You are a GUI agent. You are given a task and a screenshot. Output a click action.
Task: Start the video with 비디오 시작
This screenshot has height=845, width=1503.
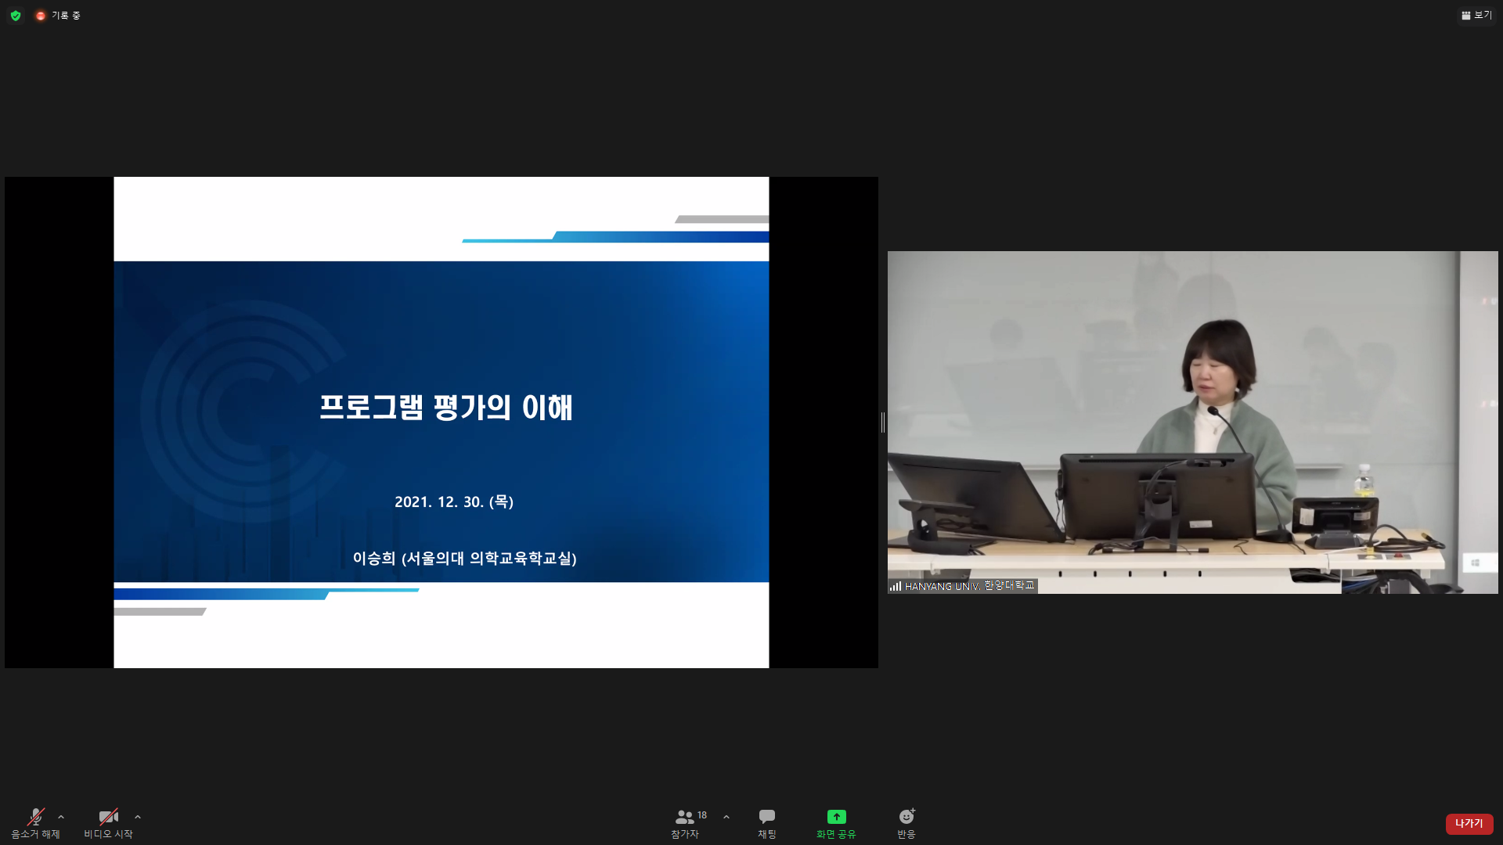108,824
